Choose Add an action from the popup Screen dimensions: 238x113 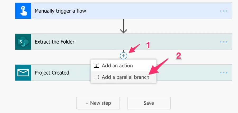[117, 66]
